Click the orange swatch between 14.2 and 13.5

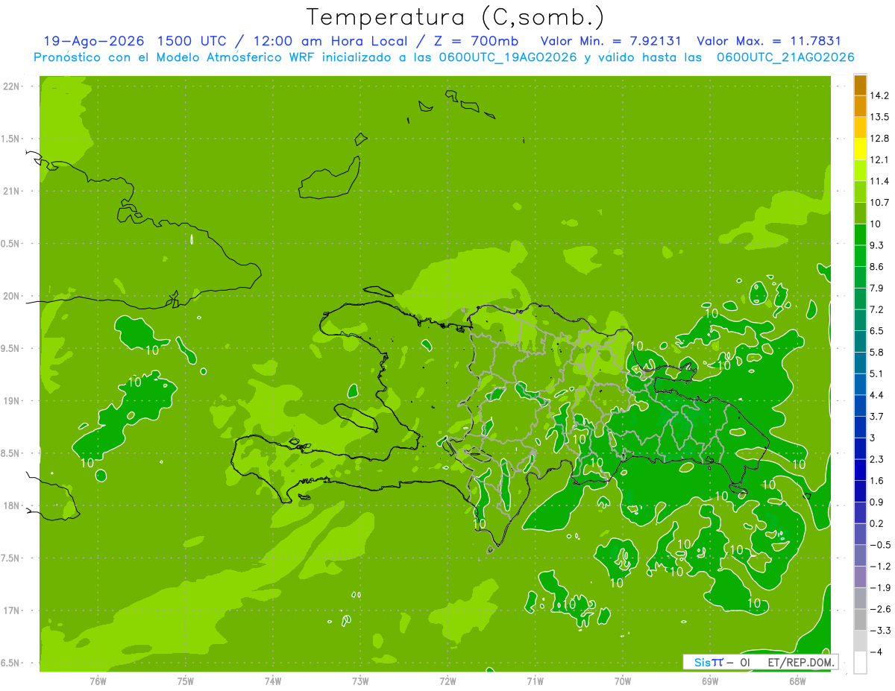[x=860, y=107]
